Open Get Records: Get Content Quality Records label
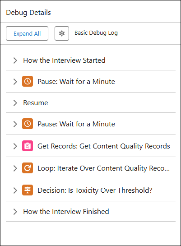The width and height of the screenshot is (181, 246). [104, 146]
